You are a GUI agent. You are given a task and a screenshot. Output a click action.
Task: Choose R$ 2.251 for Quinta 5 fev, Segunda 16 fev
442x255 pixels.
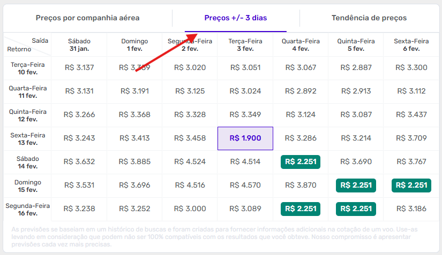pyautogui.click(x=356, y=209)
